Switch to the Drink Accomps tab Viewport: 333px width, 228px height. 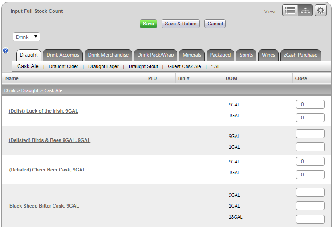pyautogui.click(x=63, y=55)
